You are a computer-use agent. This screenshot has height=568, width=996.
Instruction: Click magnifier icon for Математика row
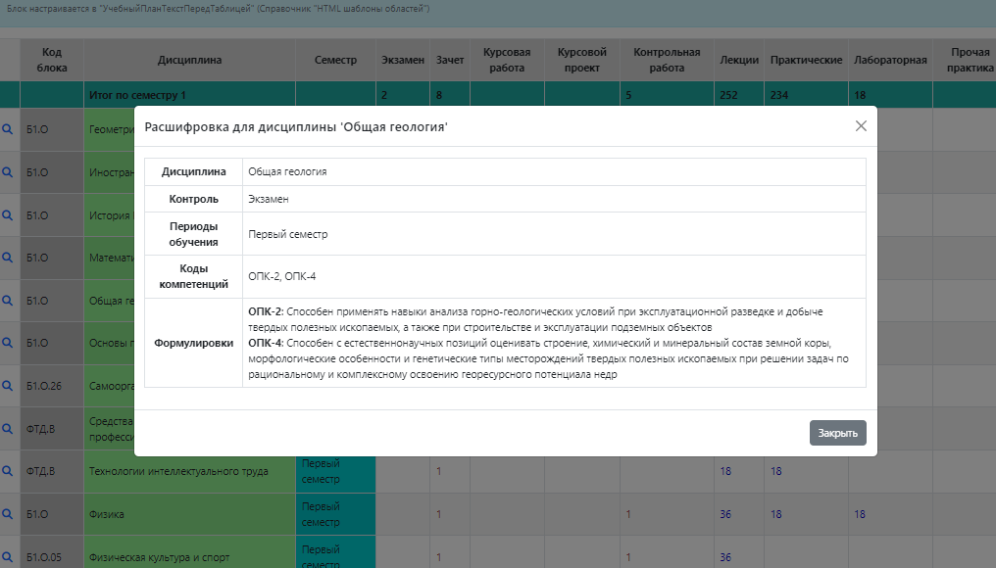coord(7,258)
